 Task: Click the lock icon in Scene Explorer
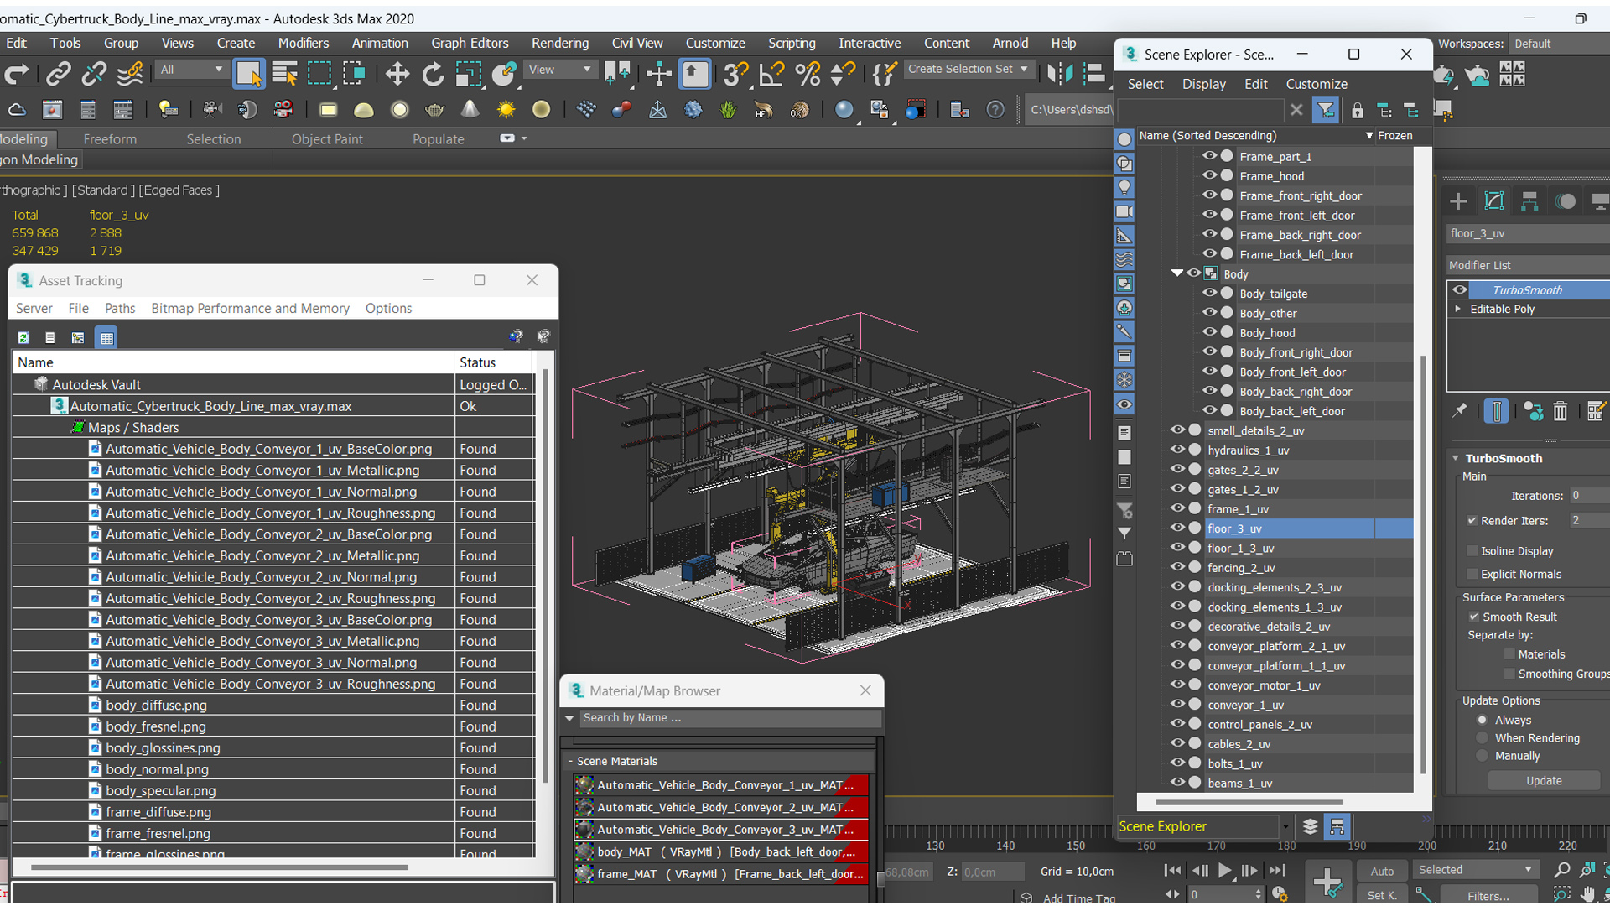tap(1357, 110)
